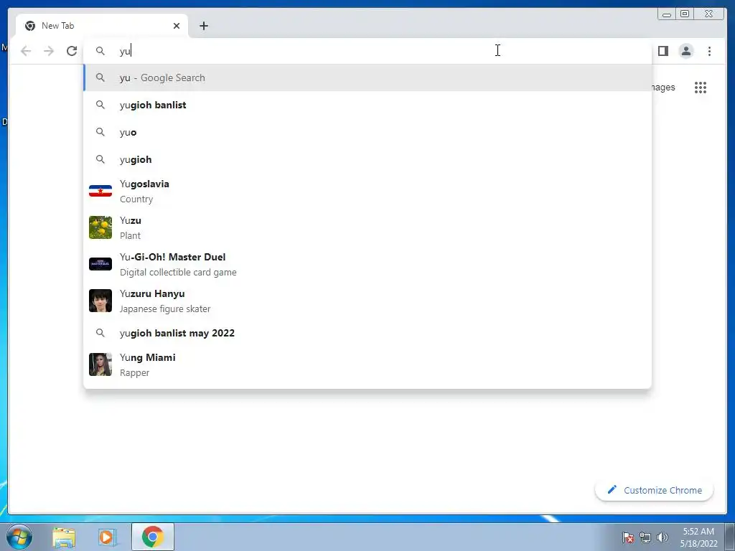Reload the current page
Viewport: 735px width, 551px height.
click(72, 51)
